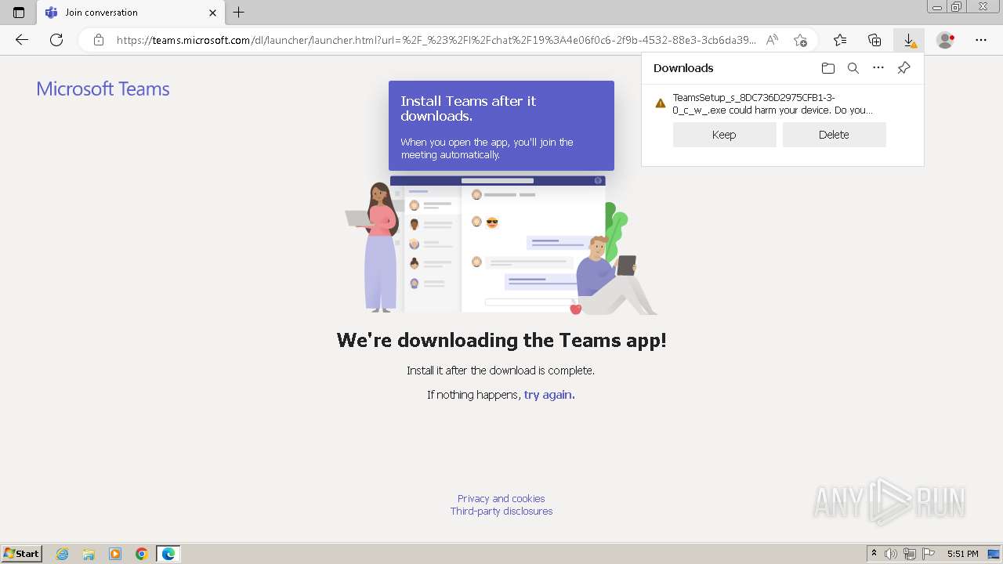Go back with the browser back arrow
This screenshot has width=1003, height=564.
pyautogui.click(x=22, y=40)
